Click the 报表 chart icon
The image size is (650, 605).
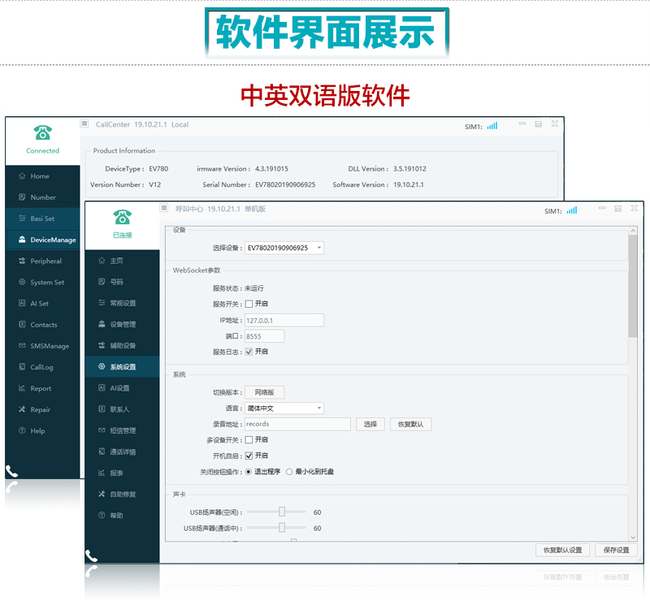pos(102,473)
